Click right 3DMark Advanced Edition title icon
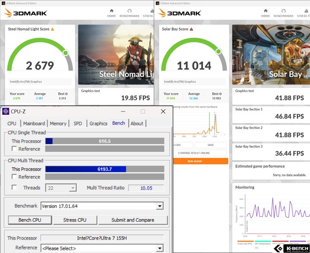310x253 pixels. [x=157, y=3]
